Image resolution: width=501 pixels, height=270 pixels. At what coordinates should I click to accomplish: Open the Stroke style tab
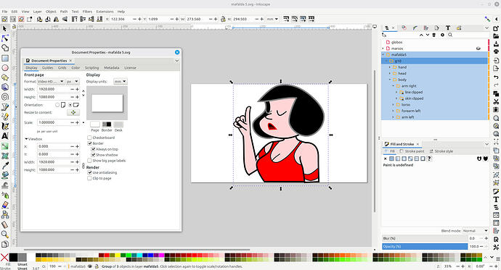coord(441,151)
